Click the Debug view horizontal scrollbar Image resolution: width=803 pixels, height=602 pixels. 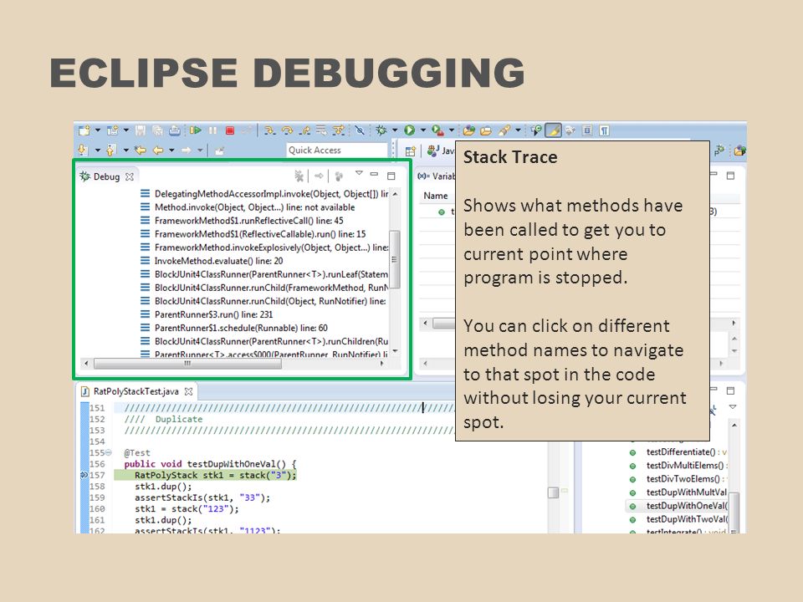click(234, 364)
